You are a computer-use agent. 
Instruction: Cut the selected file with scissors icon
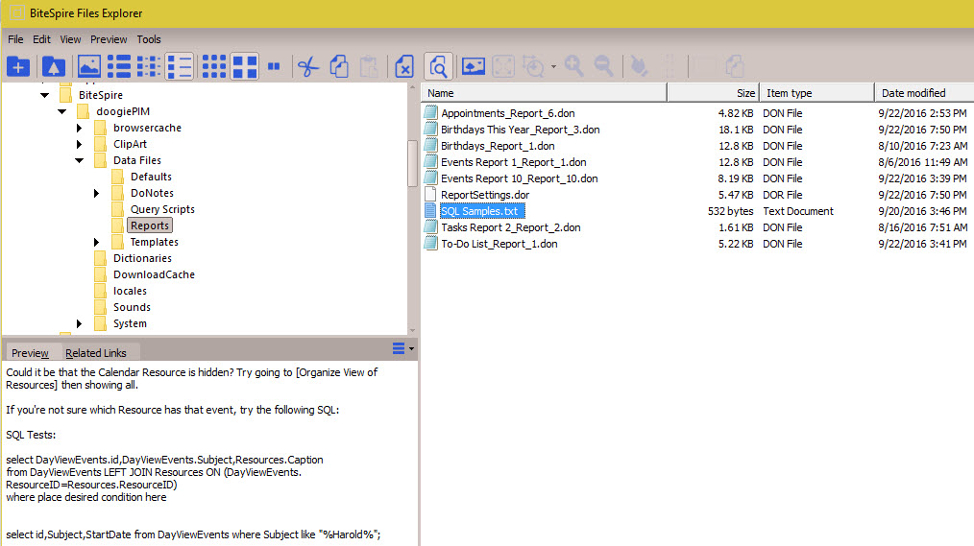308,66
